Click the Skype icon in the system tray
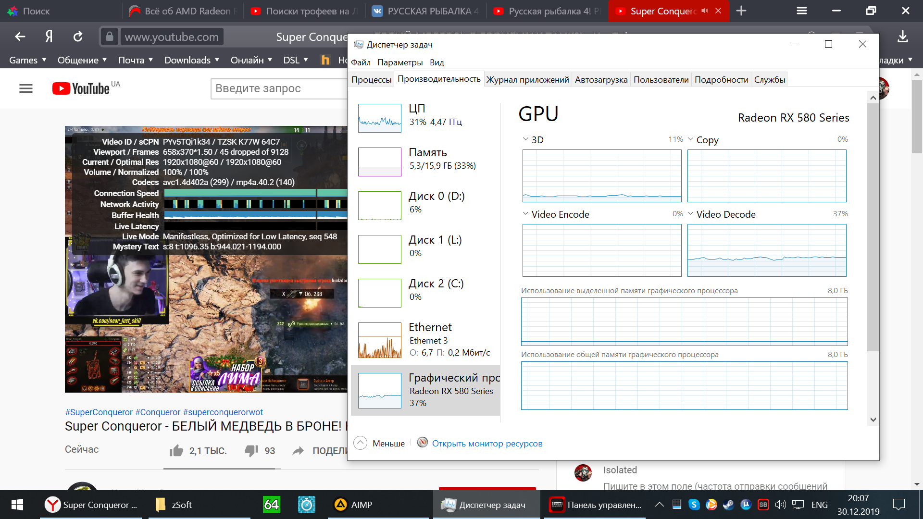Viewport: 923px width, 519px height. tap(694, 505)
